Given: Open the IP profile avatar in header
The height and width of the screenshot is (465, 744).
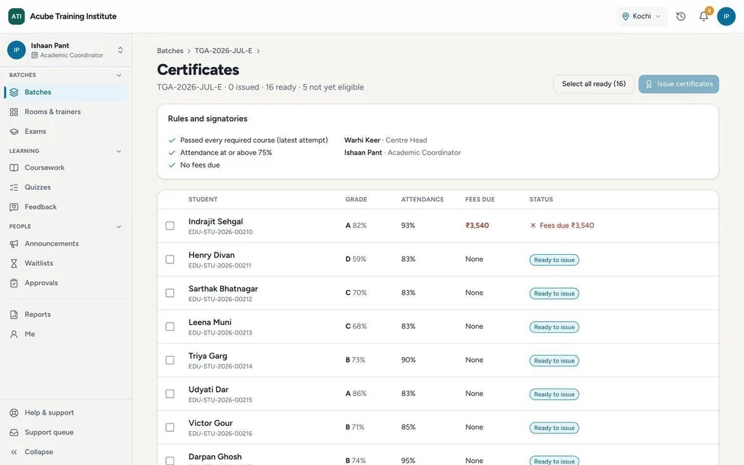Looking at the screenshot, I should (x=726, y=16).
